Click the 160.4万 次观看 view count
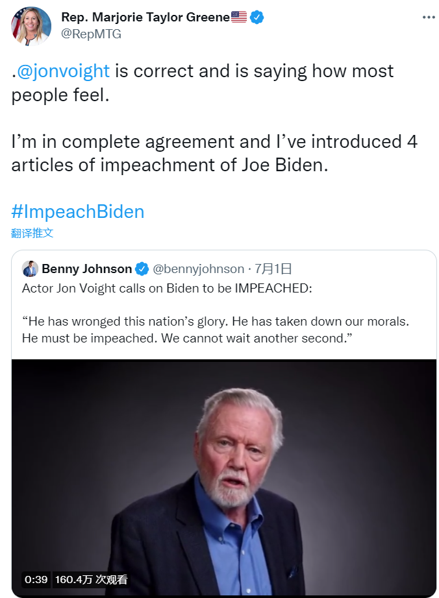439x598 pixels. 91,579
